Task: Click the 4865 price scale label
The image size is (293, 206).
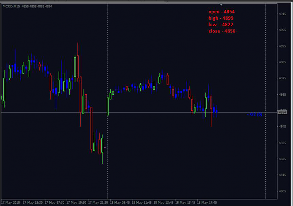Action: 282,94
